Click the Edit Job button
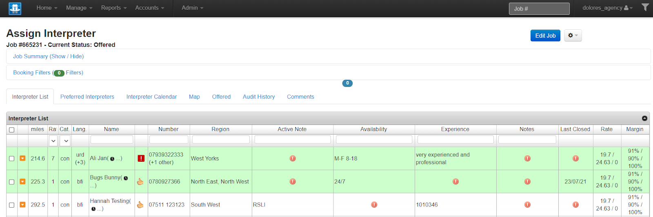Viewport: 653px width, 217px height. tap(545, 36)
